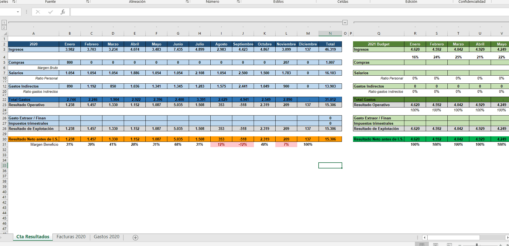Screen dimensions: 509x246
Task: Switch to Page Break Preview icon
Action: pyautogui.click(x=449, y=245)
